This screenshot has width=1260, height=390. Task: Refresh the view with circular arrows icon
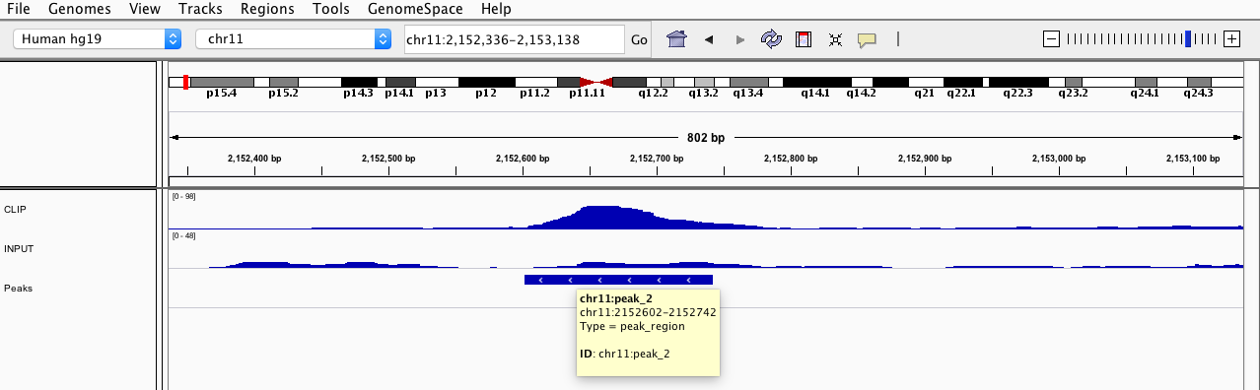tap(771, 39)
